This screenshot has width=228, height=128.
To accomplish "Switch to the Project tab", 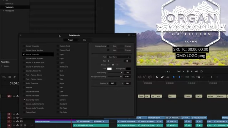I will click(71, 40).
